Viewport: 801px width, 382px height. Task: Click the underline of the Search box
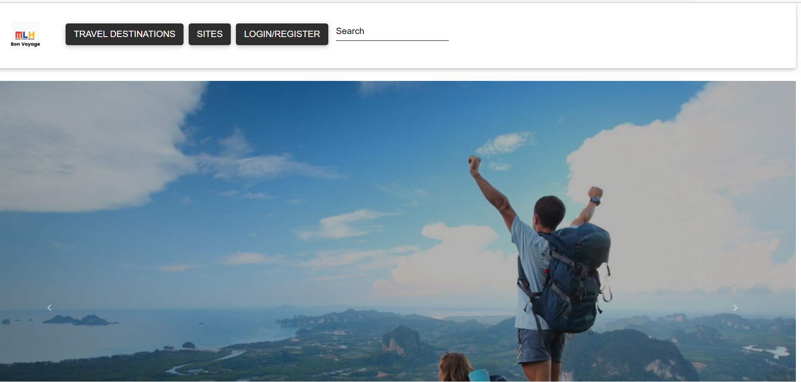coord(392,40)
